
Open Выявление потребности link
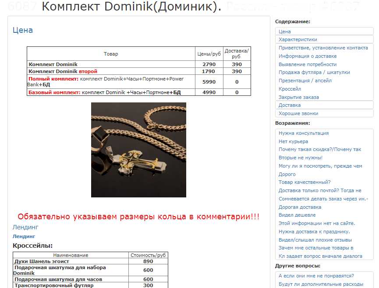pyautogui.click(x=305, y=64)
